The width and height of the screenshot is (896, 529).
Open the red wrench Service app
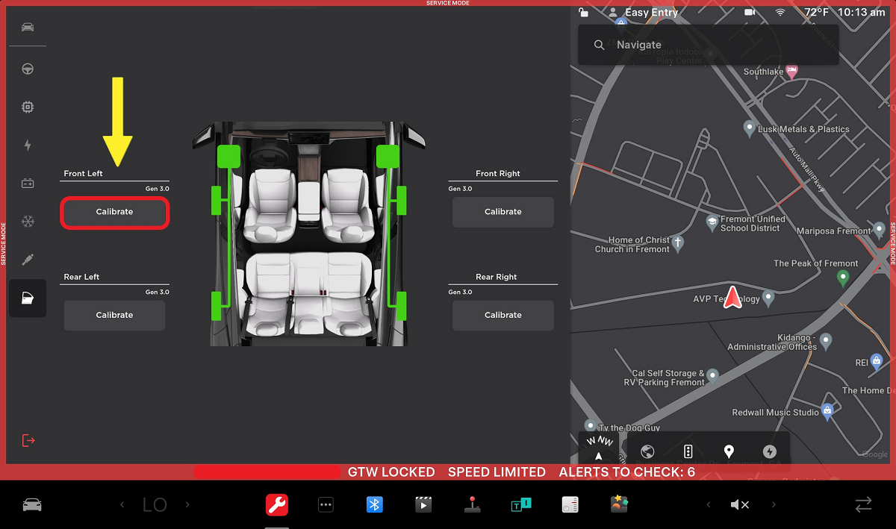click(277, 505)
